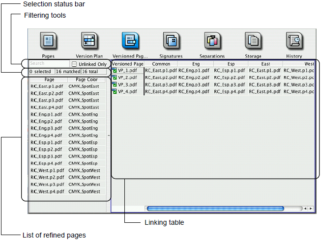Click the Page Color column header

click(87, 80)
